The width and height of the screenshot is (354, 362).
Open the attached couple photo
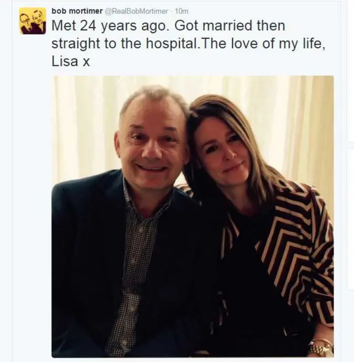192,216
